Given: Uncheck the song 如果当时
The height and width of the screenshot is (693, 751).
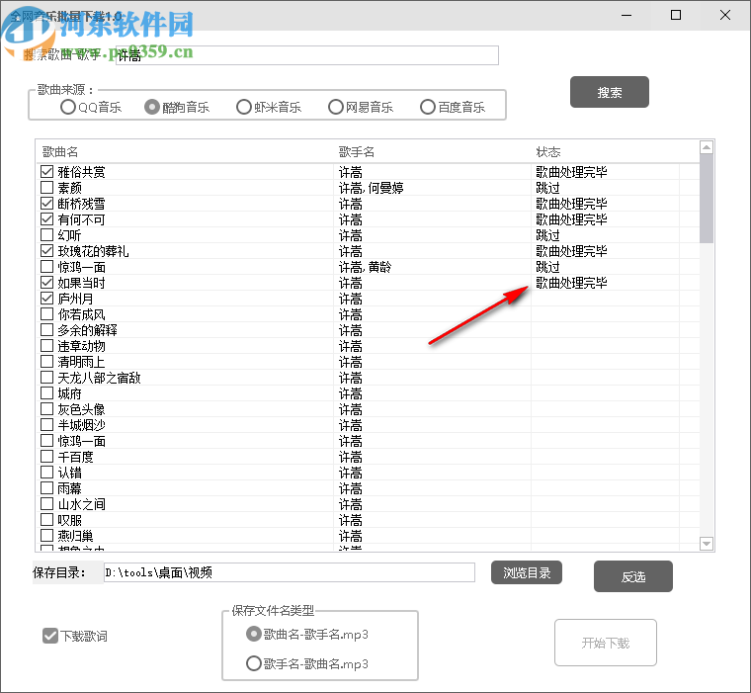Looking at the screenshot, I should [47, 283].
